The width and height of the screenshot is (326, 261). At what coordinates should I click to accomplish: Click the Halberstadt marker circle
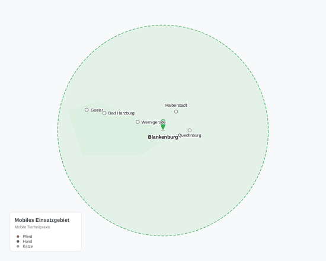pos(176,112)
